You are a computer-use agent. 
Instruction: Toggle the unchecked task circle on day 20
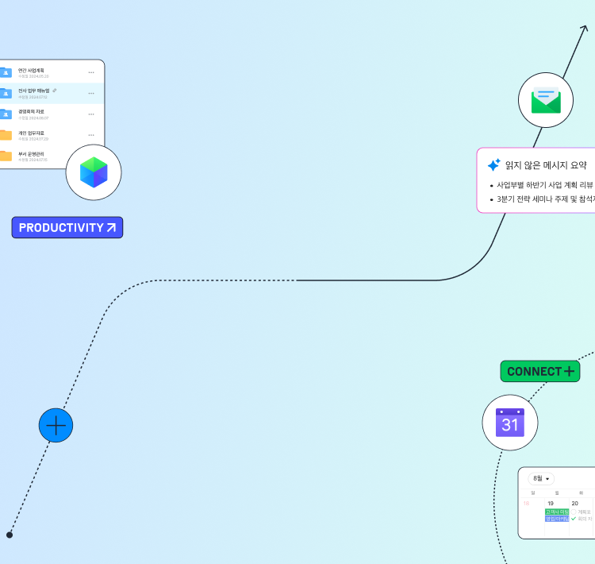pos(574,512)
